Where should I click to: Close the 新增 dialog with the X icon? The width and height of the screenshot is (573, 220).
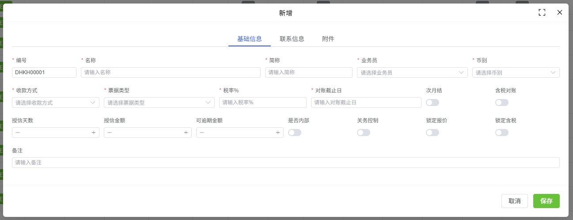click(x=560, y=12)
